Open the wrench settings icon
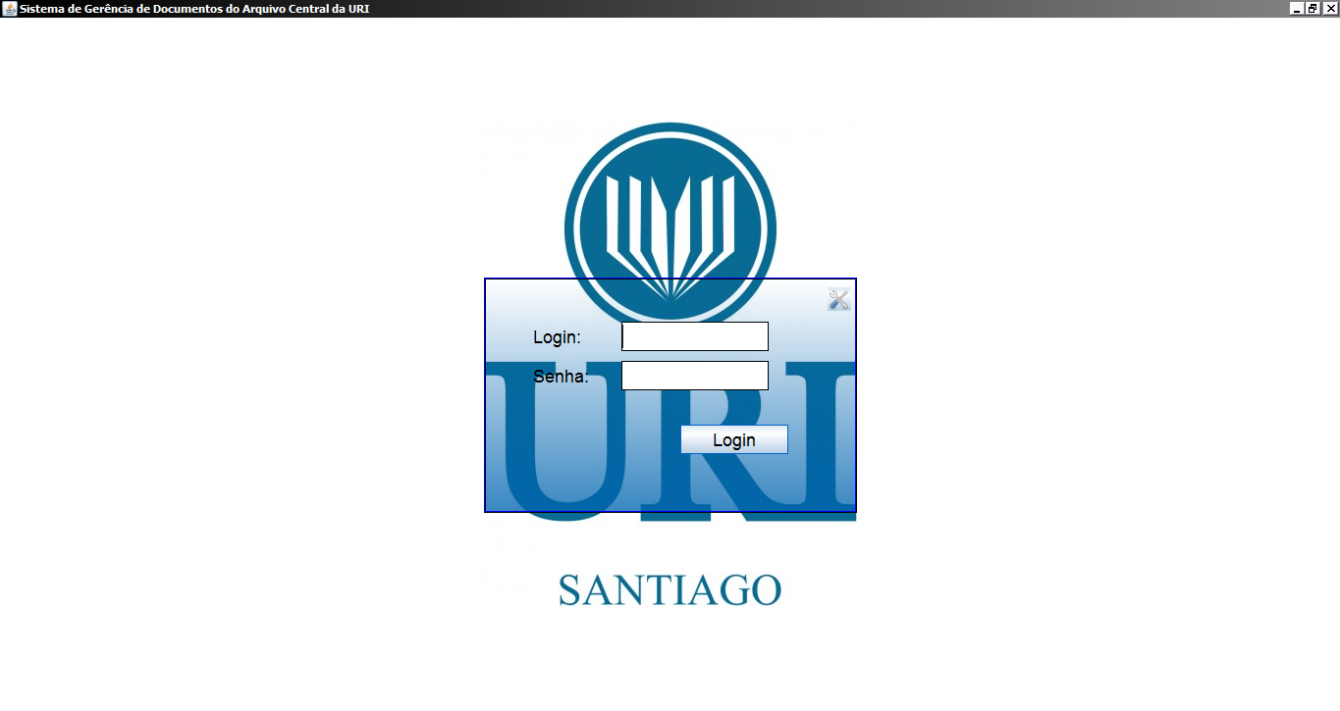 (838, 300)
